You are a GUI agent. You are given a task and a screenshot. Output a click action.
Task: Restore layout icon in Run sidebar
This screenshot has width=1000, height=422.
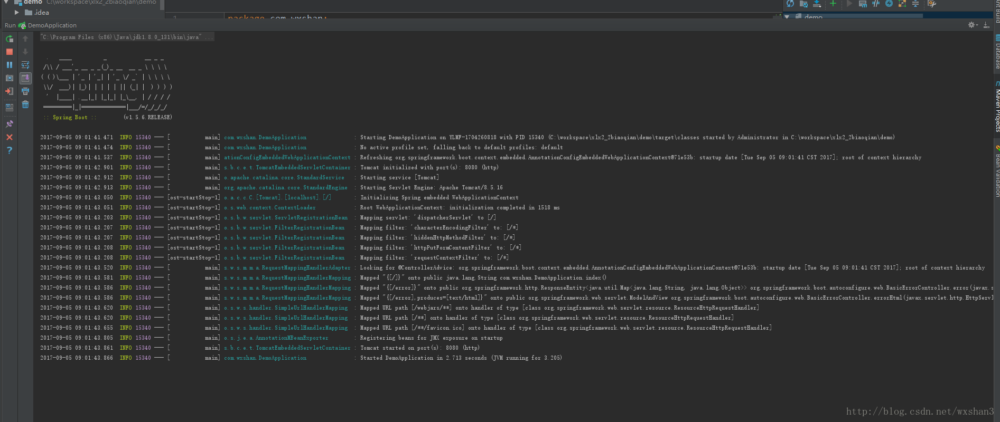[x=10, y=108]
